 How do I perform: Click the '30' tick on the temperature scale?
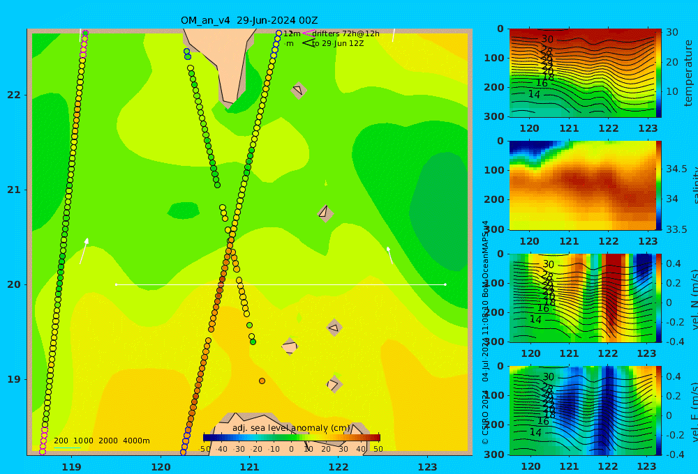pos(672,32)
